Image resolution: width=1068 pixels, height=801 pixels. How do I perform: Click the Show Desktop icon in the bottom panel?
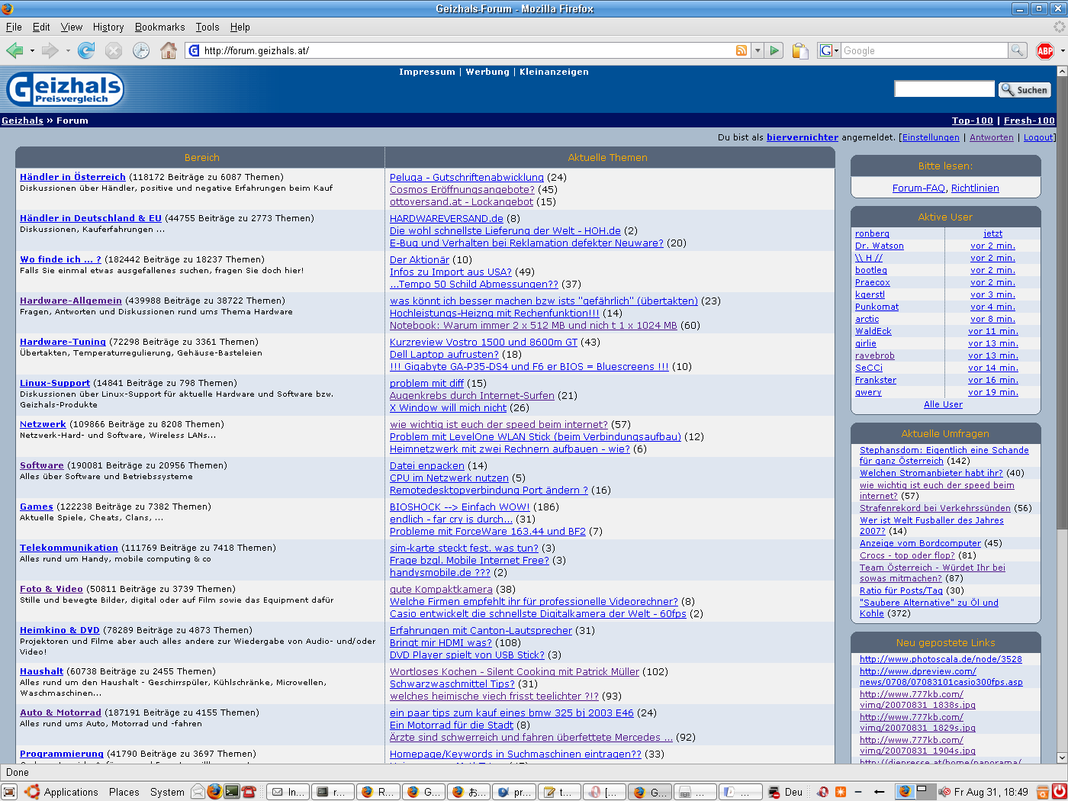click(x=9, y=792)
